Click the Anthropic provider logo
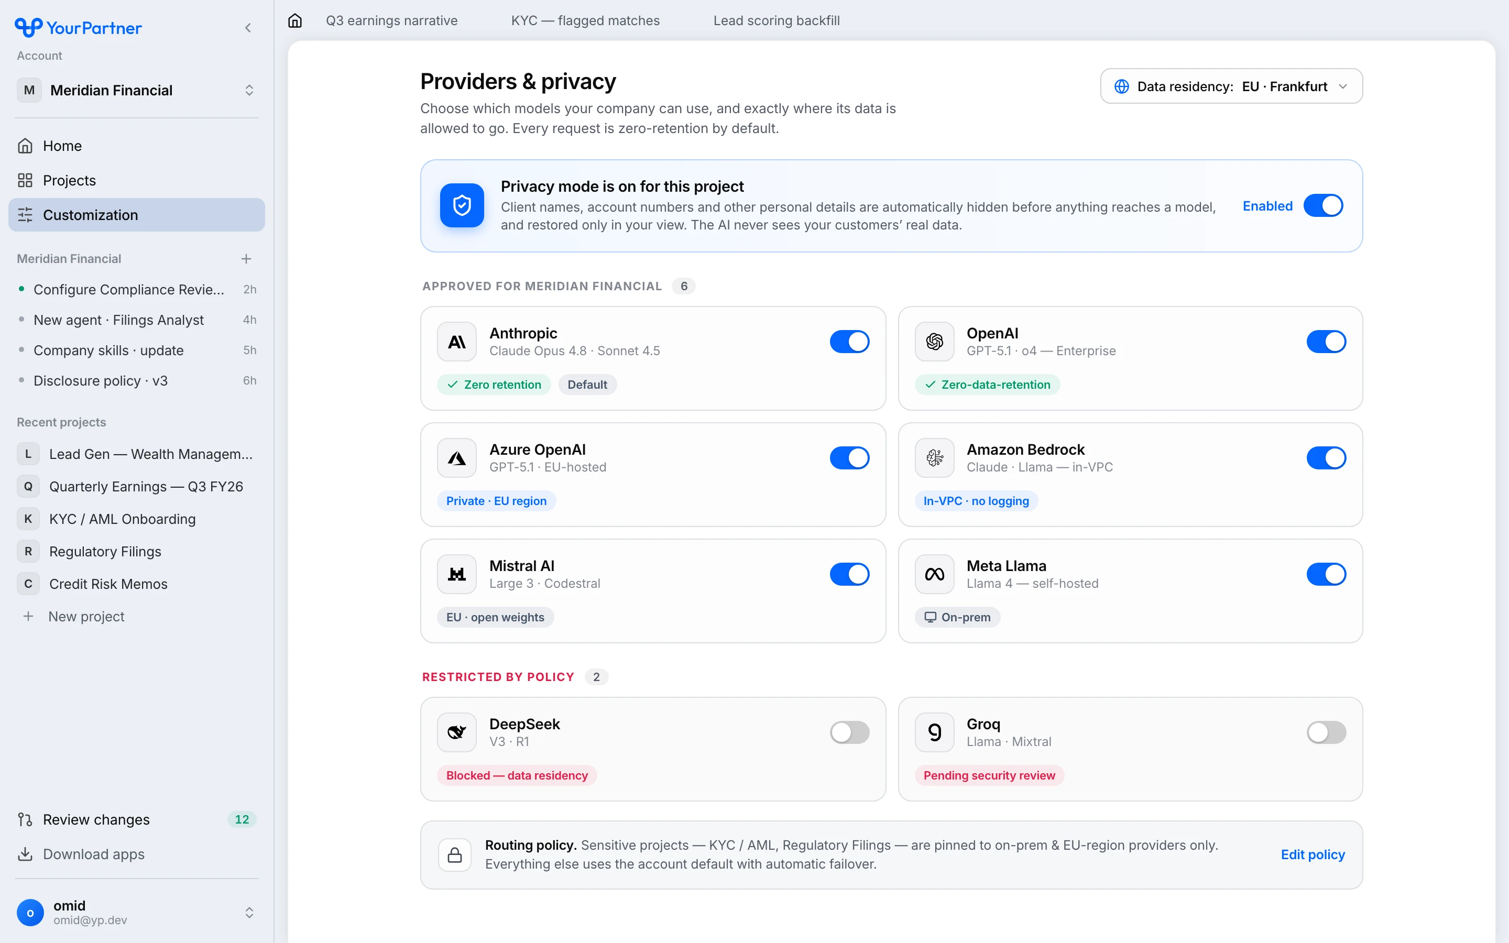 (x=457, y=342)
